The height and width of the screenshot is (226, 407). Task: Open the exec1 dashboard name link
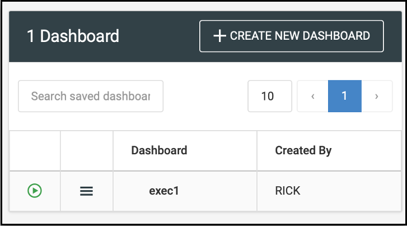(163, 191)
